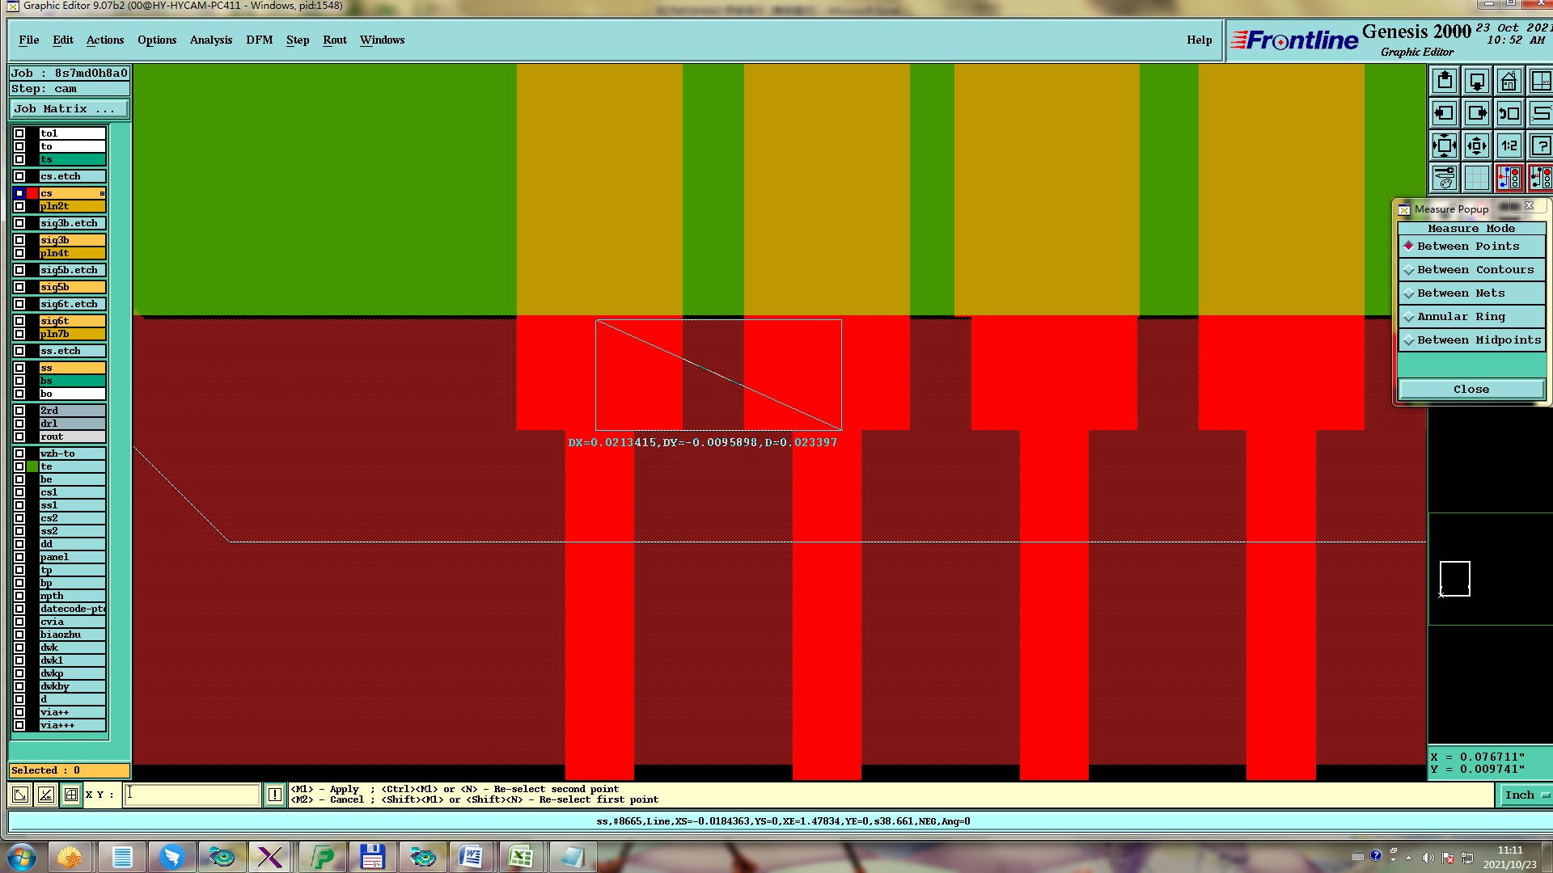This screenshot has height=873, width=1553.
Task: Toggle the checkbox for layer drl
Action: 19,424
